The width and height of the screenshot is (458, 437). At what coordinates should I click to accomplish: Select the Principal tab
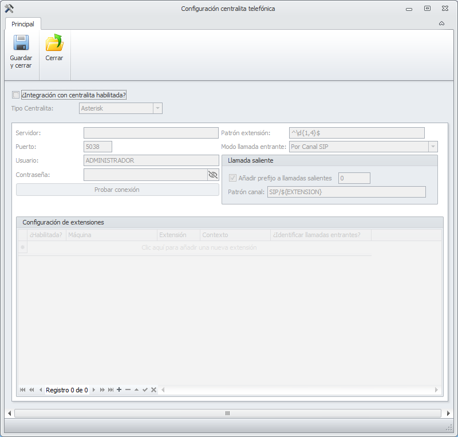pyautogui.click(x=23, y=24)
